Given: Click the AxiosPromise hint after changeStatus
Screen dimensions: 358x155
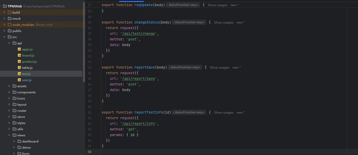Looking at the screenshot, I should (189, 22).
